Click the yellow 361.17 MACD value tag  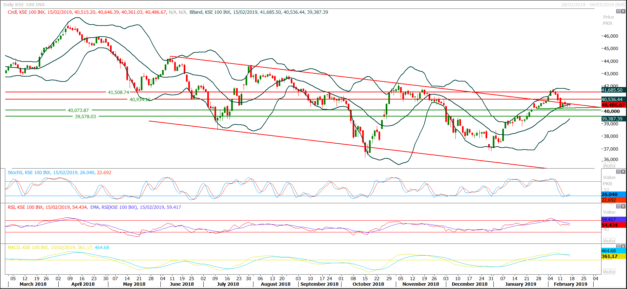(614, 256)
